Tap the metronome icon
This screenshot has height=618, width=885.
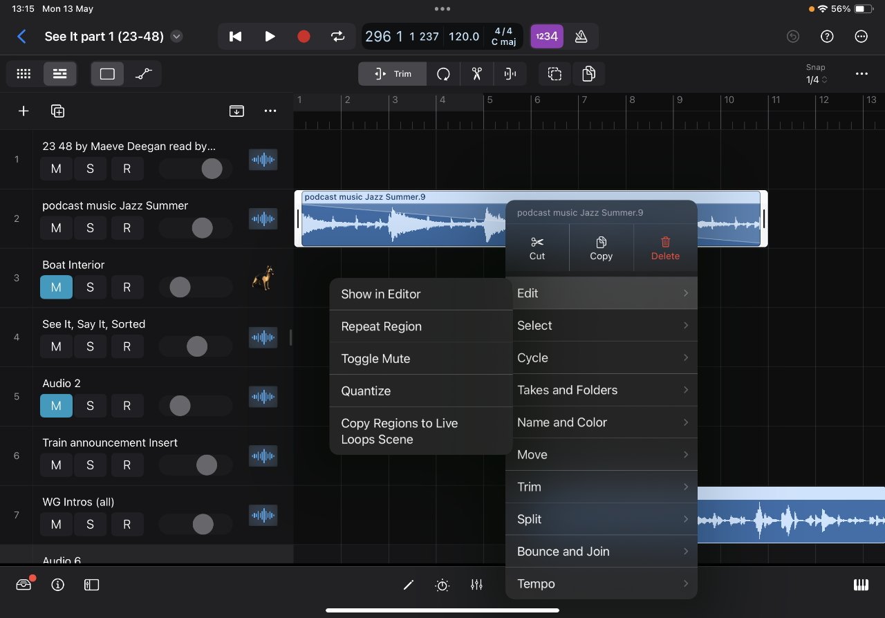pos(581,36)
